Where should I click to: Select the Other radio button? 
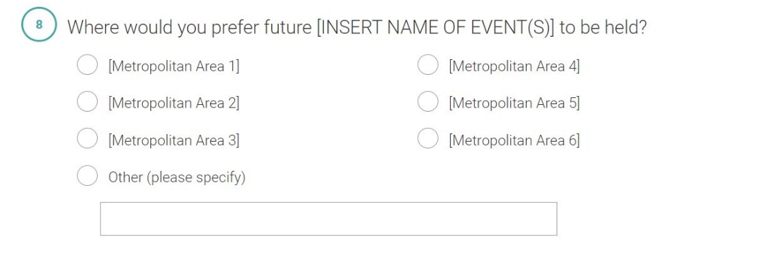click(87, 176)
